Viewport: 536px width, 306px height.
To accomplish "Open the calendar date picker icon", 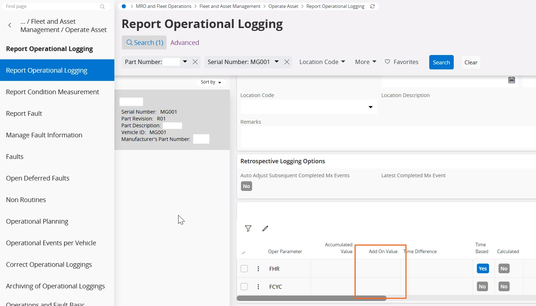I will (511, 80).
